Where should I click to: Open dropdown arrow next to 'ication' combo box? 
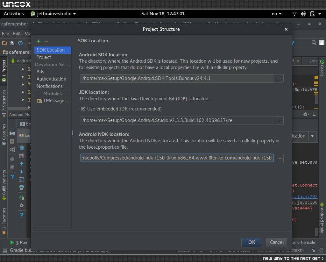[x=312, y=136]
